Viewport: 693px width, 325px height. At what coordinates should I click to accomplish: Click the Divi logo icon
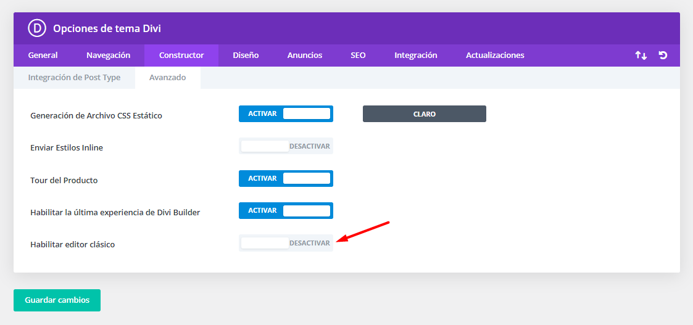37,28
